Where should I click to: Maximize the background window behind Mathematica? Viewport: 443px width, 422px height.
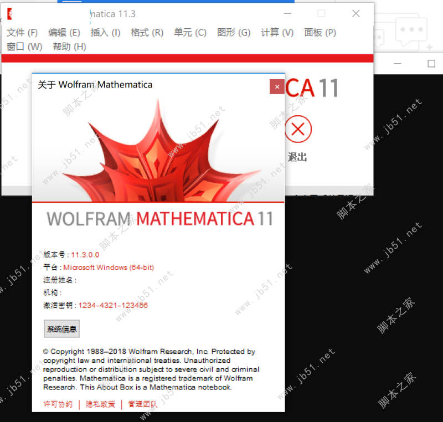(431, 64)
